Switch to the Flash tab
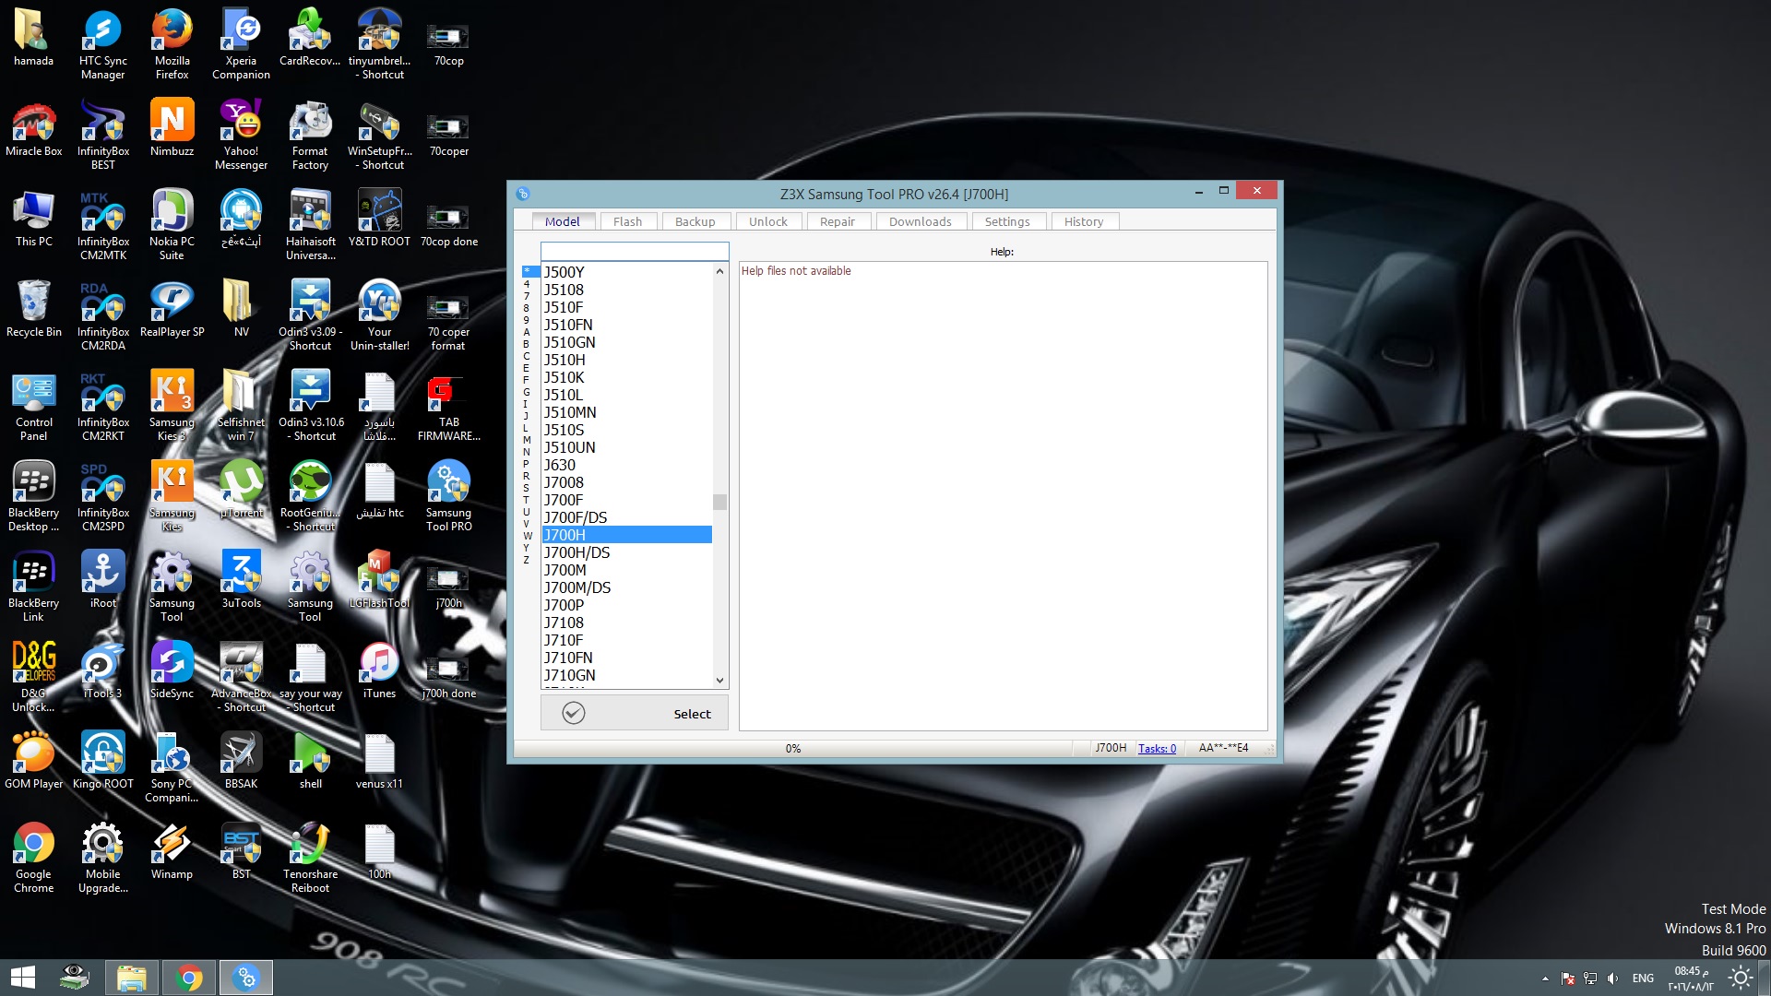The height and width of the screenshot is (996, 1771). point(627,221)
